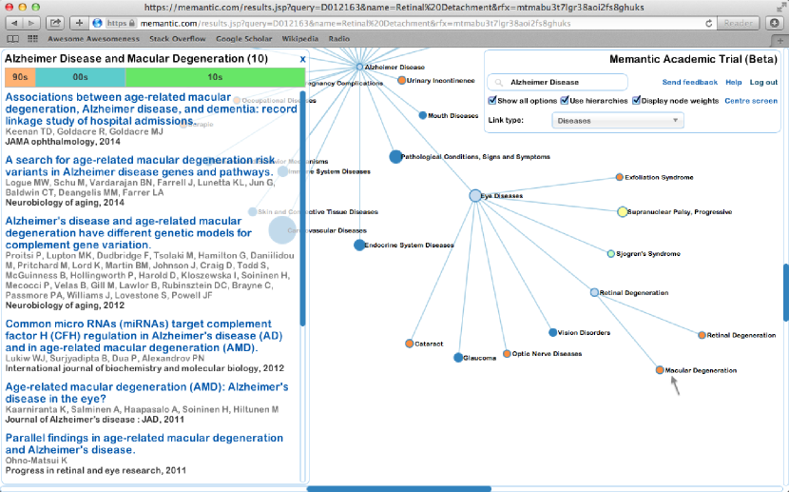This screenshot has width=789, height=492.
Task: Click the Send feedback link
Action: coord(689,82)
